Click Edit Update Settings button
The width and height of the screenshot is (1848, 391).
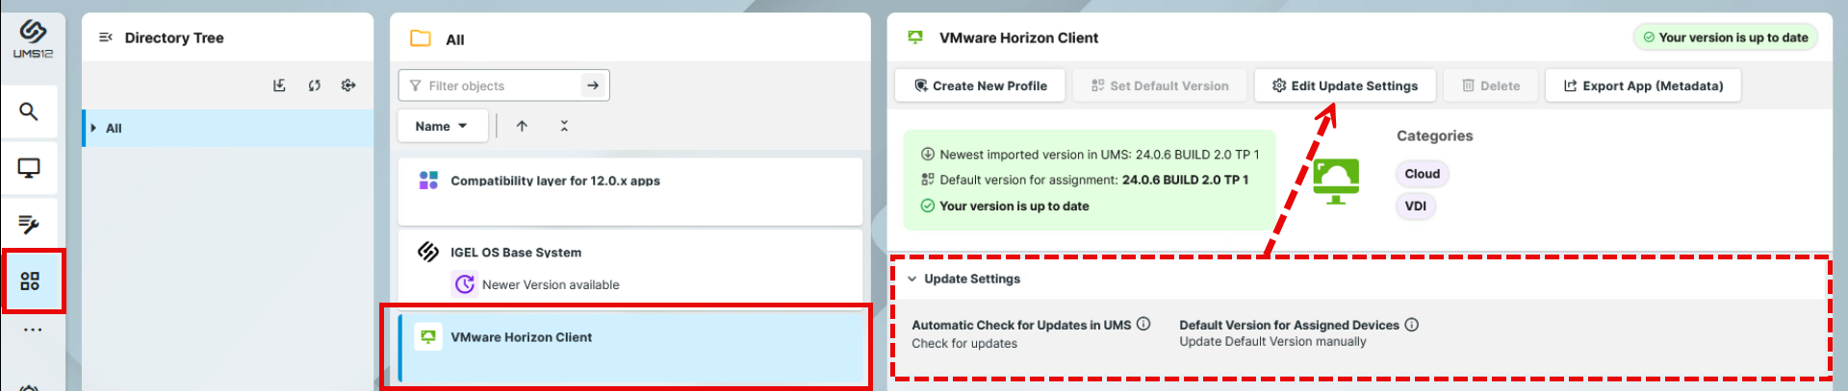(1345, 86)
